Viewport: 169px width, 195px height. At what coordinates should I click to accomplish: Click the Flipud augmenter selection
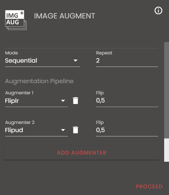point(36,130)
